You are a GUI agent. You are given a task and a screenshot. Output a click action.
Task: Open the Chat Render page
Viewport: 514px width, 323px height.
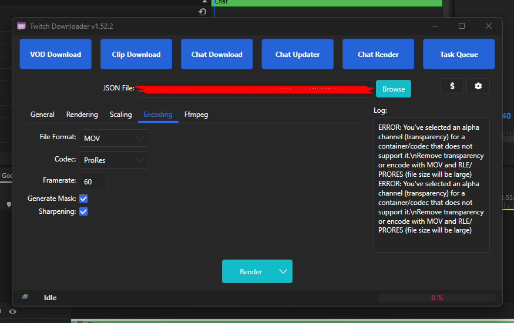(378, 54)
